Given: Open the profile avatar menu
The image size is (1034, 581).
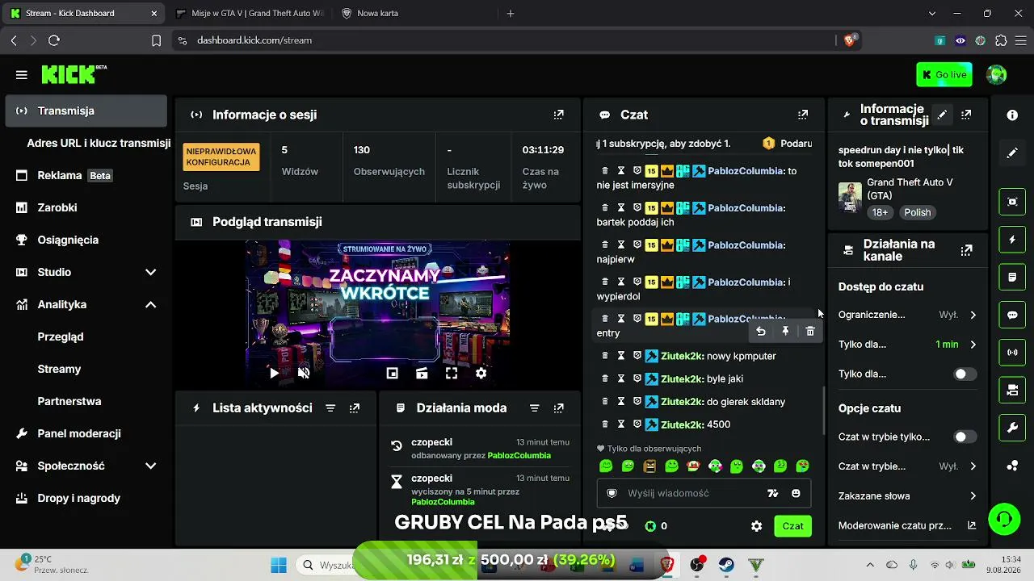Looking at the screenshot, I should click(997, 75).
